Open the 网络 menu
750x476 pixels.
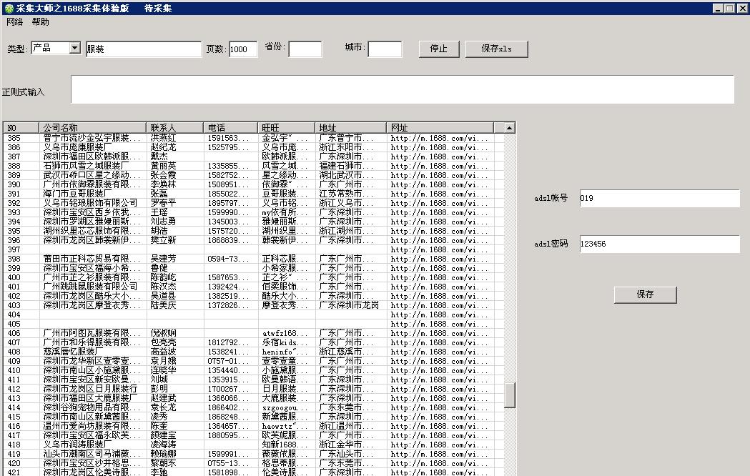click(14, 22)
